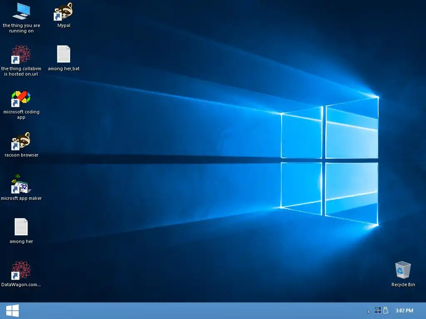Select the 'among her,bat' file icon
The width and height of the screenshot is (426, 319).
point(64,54)
